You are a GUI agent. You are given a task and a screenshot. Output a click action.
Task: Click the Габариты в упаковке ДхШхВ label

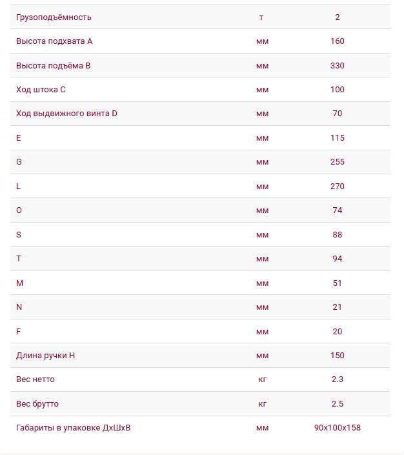pos(74,428)
